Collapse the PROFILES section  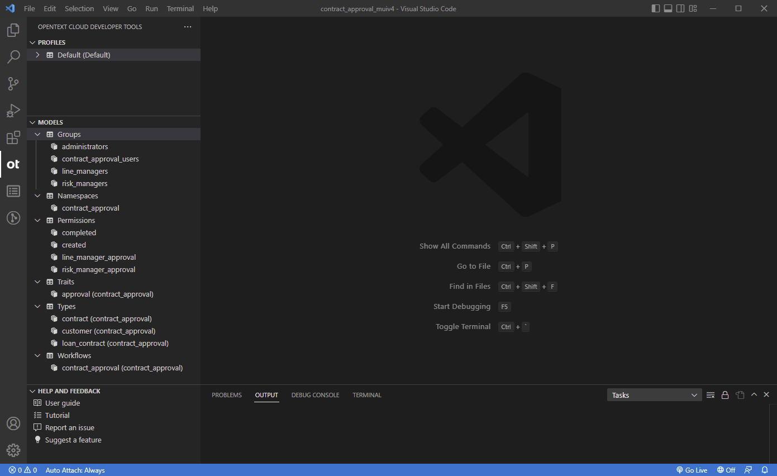tap(32, 42)
